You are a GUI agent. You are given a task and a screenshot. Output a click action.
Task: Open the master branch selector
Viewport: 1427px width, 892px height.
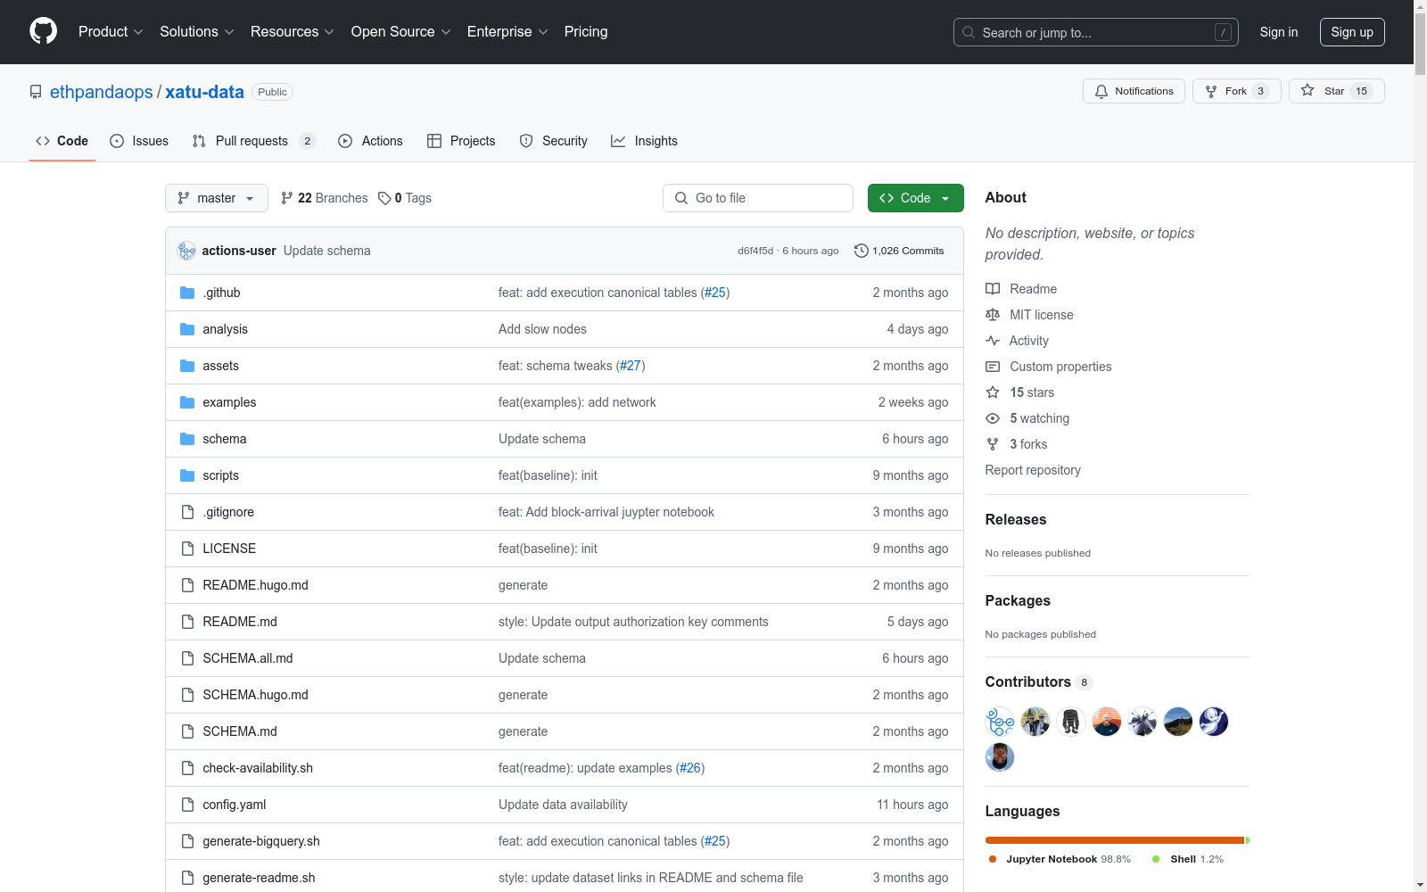tap(217, 198)
